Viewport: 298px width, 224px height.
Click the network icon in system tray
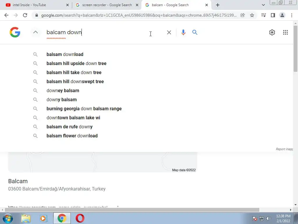point(262,218)
